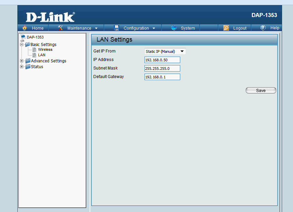Viewport: 293px width, 212px height.
Task: Click the D-Link logo
Action: pos(50,17)
